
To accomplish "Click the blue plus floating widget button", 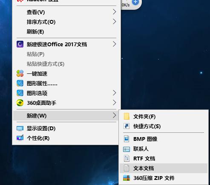I will pyautogui.click(x=135, y=2).
